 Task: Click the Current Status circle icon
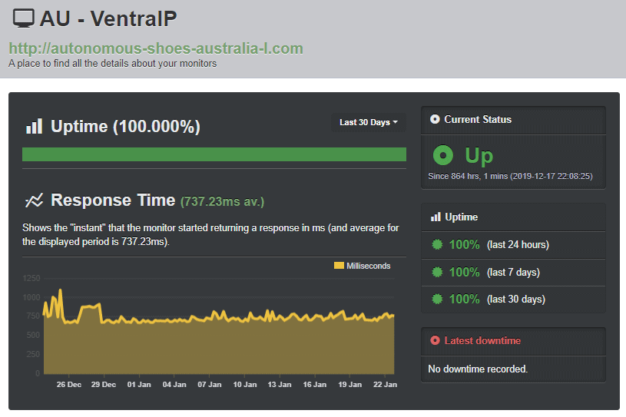point(435,119)
